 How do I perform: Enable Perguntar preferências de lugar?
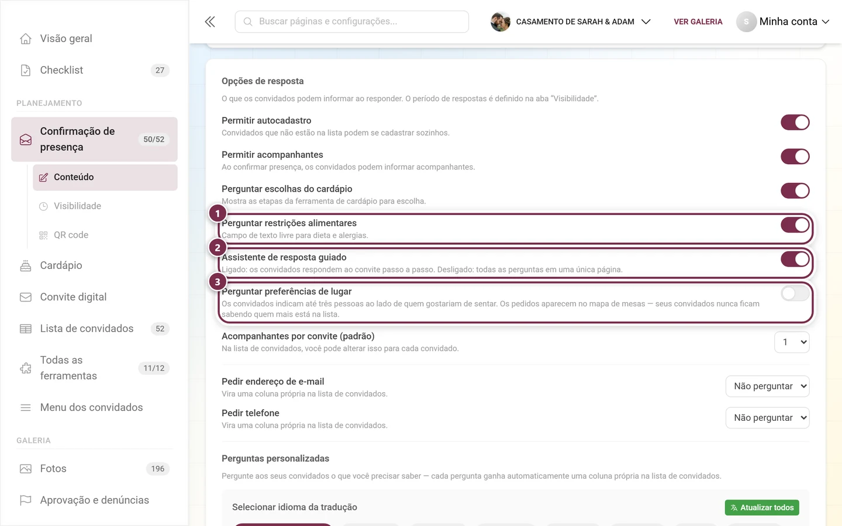[795, 293]
